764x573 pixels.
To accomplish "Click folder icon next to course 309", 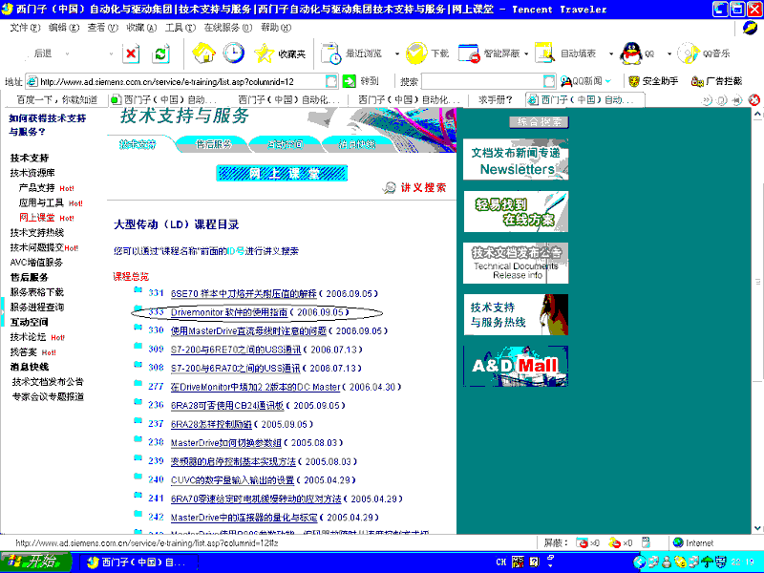I will point(138,347).
